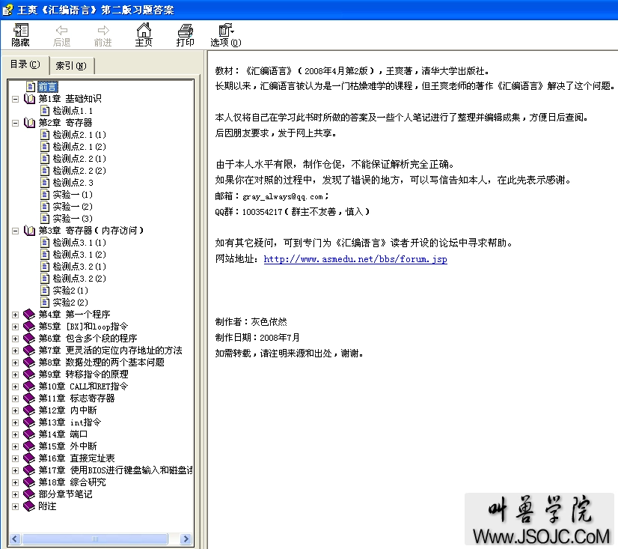Click the book icon beside 部分章节笔记
This screenshot has height=549, width=618.
(28, 494)
